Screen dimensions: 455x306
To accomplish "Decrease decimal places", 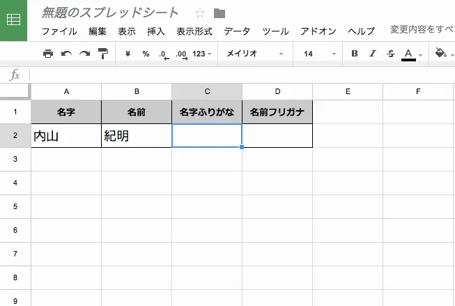I will click(x=164, y=54).
